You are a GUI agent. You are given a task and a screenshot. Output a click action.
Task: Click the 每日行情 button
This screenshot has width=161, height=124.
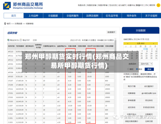point(132,86)
